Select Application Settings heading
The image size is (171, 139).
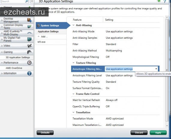tap(51, 31)
